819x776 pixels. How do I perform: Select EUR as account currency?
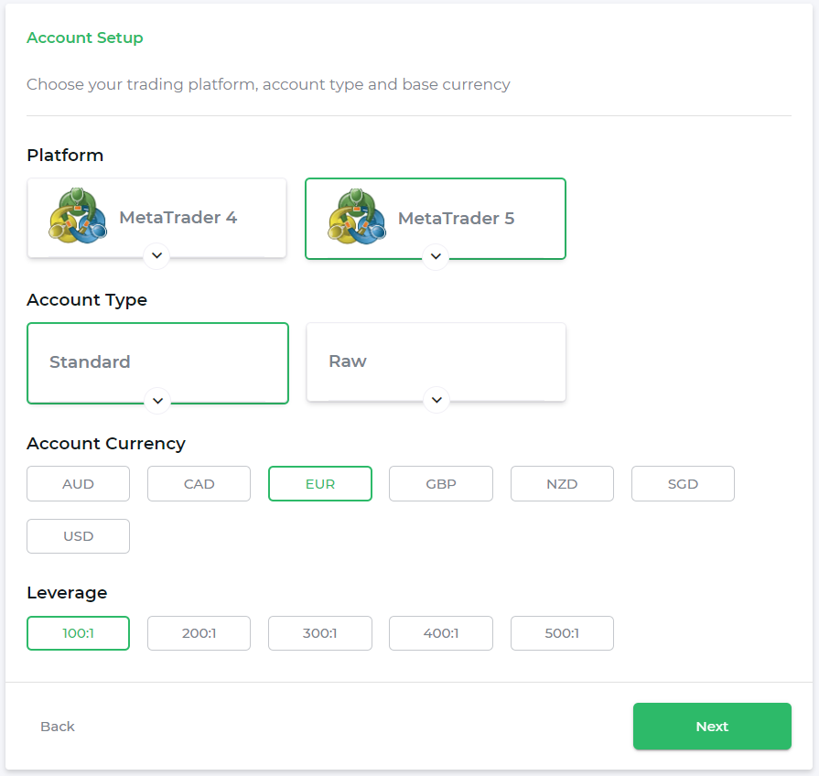coord(320,483)
